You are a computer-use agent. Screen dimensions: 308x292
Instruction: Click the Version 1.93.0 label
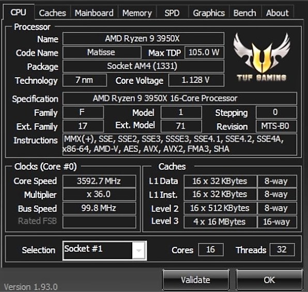31,287
